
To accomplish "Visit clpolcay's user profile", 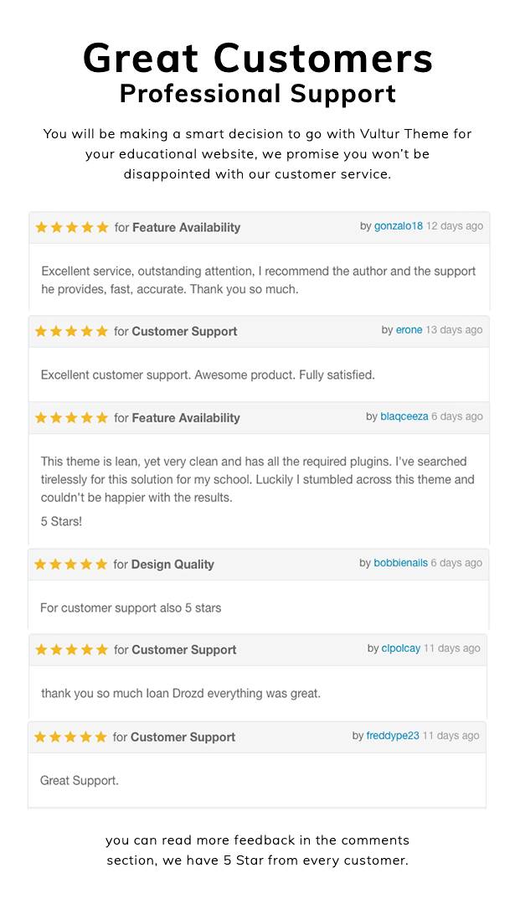I will [401, 648].
